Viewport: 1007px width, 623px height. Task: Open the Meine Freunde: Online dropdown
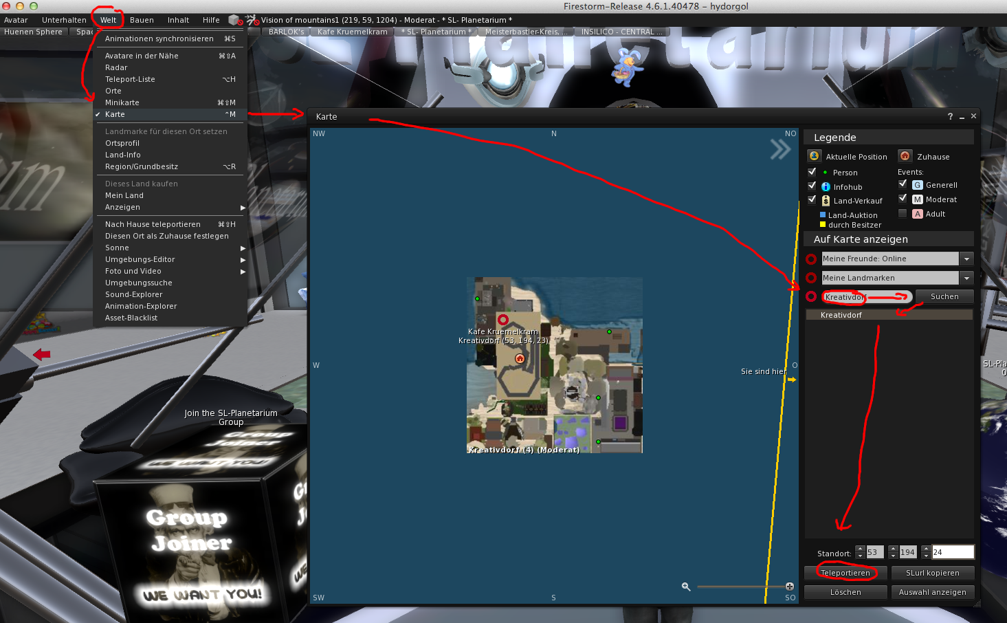[x=966, y=259]
